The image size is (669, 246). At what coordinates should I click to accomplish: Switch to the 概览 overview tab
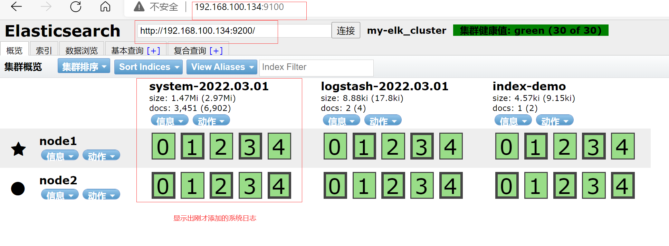click(14, 49)
